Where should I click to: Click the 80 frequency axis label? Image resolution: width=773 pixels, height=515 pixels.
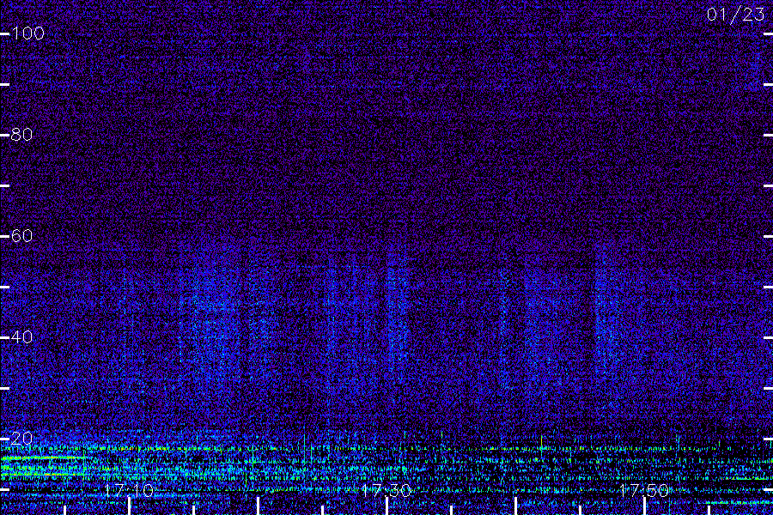pyautogui.click(x=21, y=135)
